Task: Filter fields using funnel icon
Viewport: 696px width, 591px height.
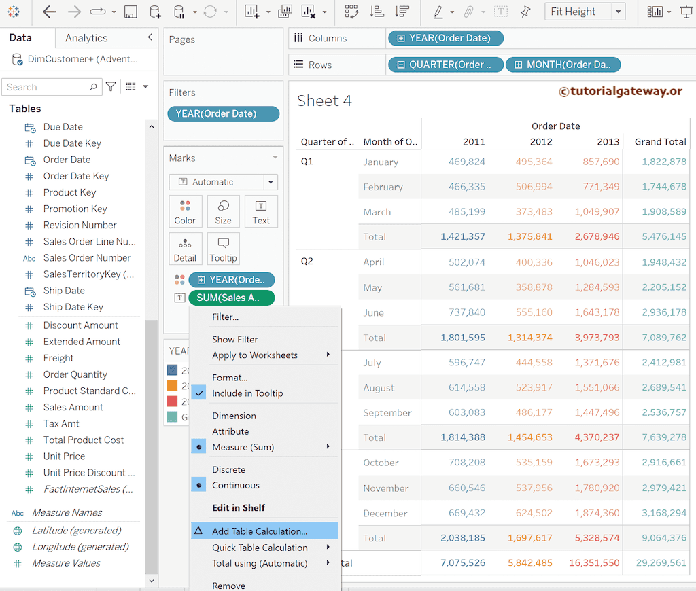Action: click(111, 86)
